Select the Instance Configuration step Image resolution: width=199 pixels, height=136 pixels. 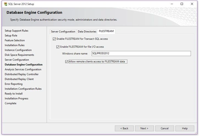pos(18,50)
